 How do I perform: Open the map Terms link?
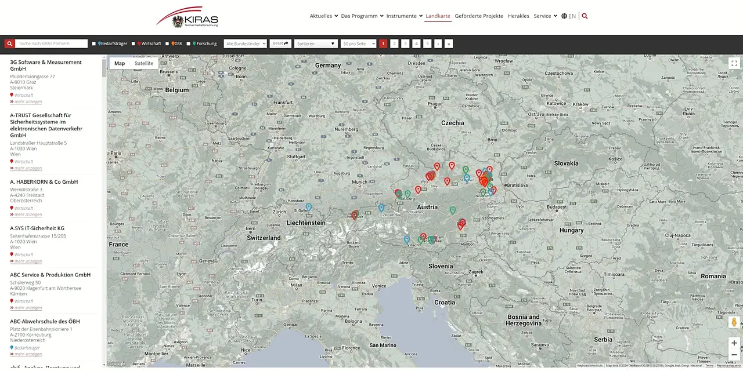click(x=709, y=366)
